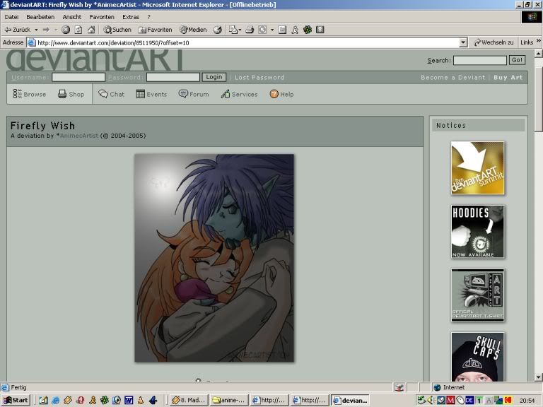The image size is (543, 407).
Task: Open the Medien toolbar button
Action: click(193, 30)
